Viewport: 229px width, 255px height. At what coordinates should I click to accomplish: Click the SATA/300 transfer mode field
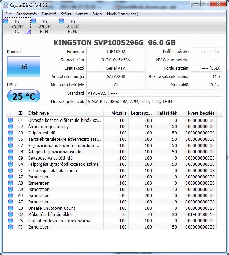[x=116, y=76]
